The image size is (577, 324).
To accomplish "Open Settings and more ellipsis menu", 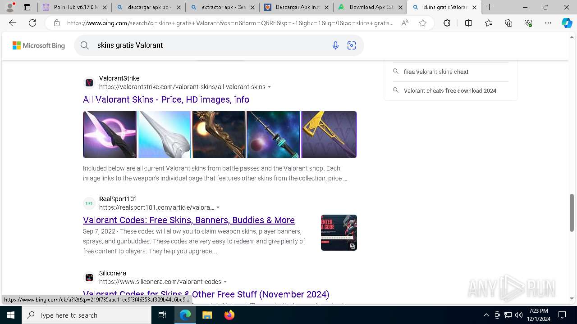I will 548,23.
